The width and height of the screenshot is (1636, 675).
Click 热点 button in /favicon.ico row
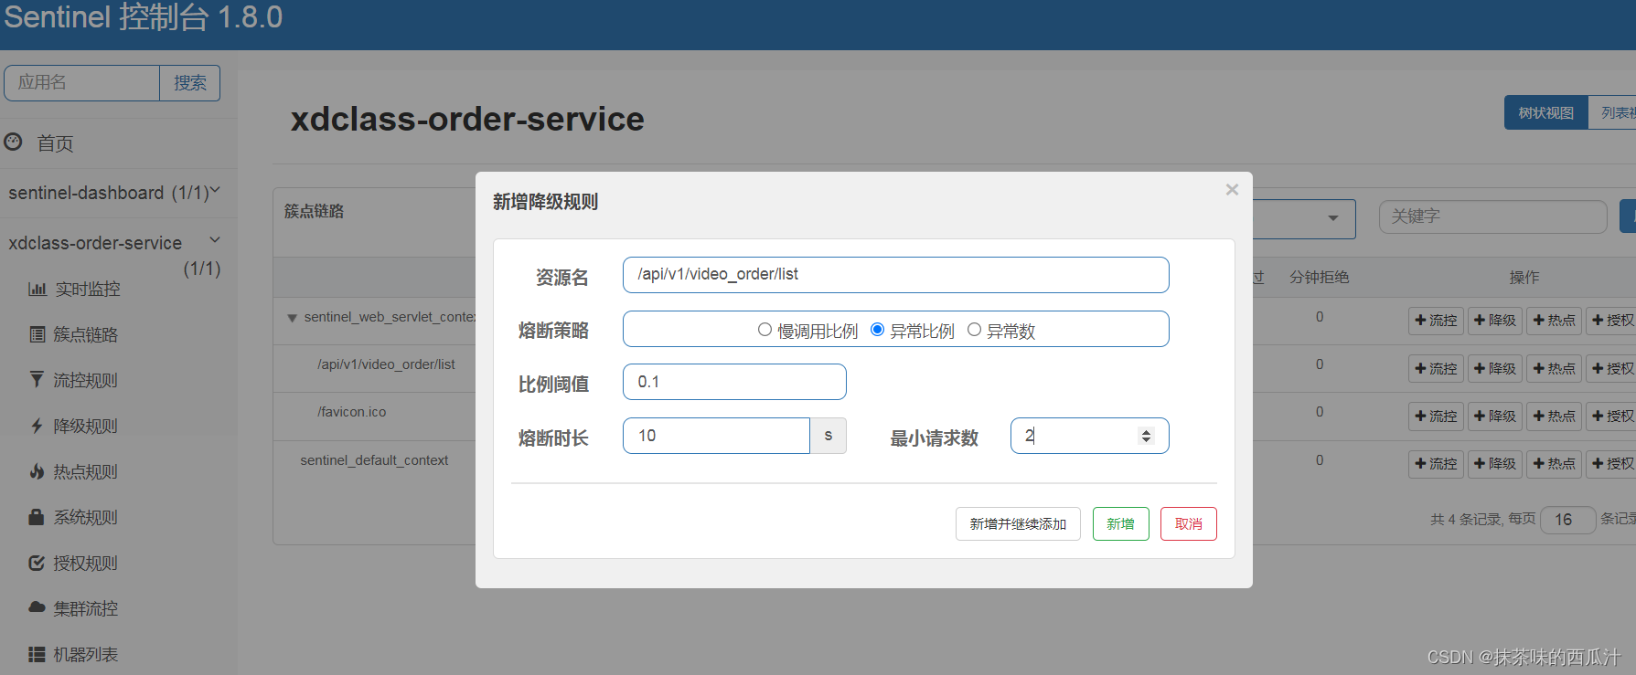[1554, 416]
